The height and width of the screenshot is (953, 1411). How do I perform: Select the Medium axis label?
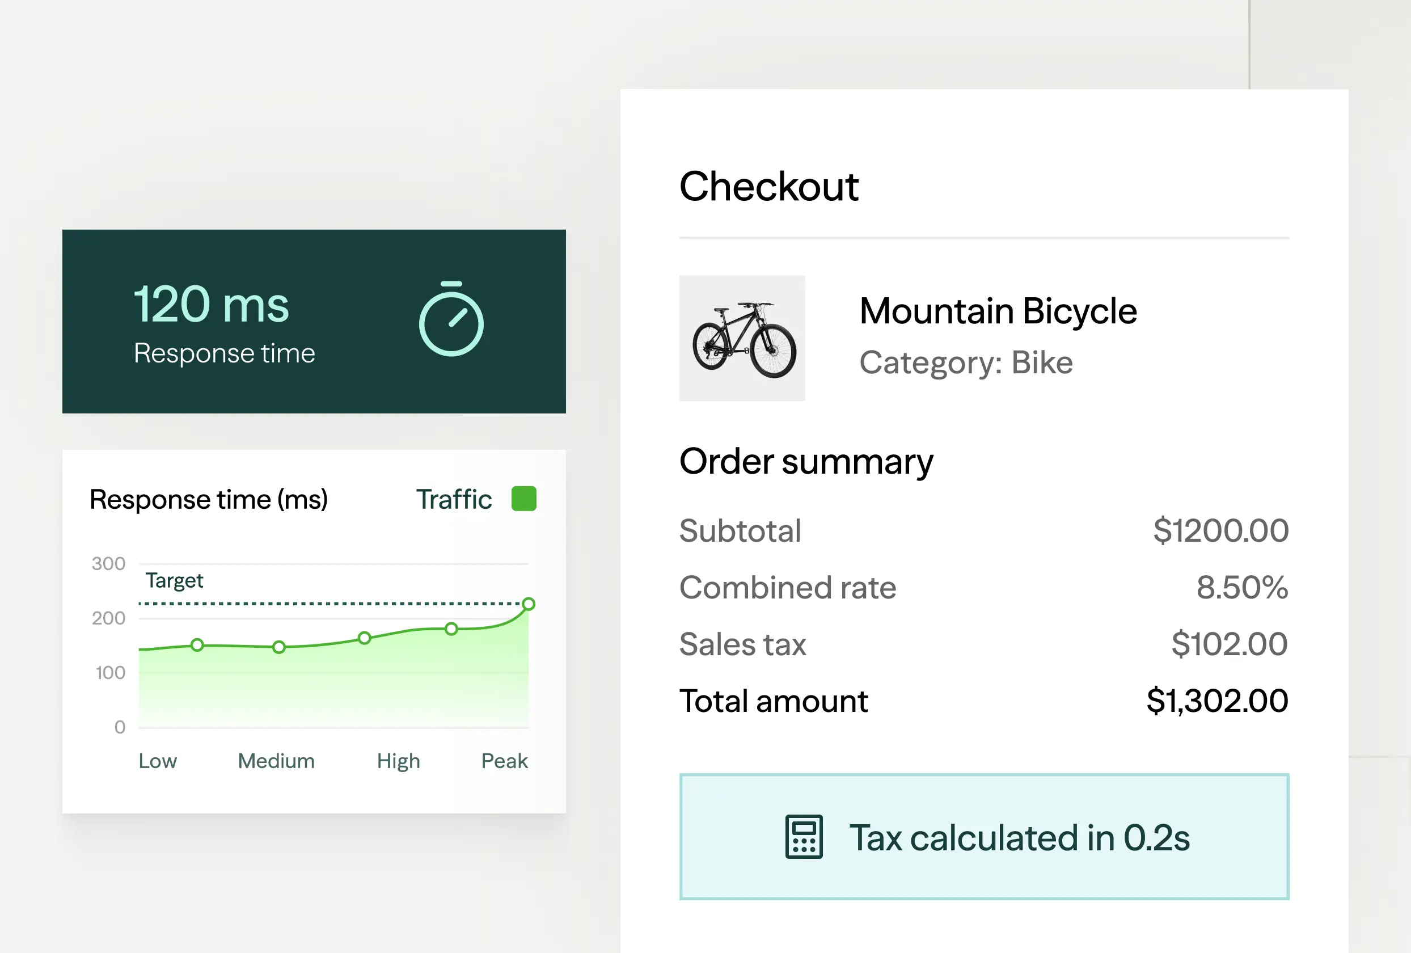pyautogui.click(x=276, y=761)
